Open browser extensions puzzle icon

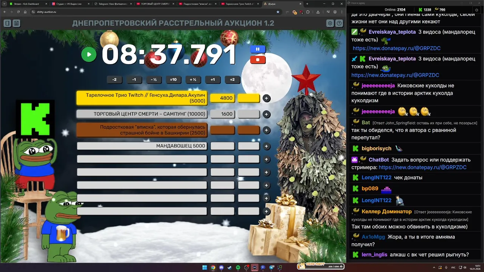[308, 12]
